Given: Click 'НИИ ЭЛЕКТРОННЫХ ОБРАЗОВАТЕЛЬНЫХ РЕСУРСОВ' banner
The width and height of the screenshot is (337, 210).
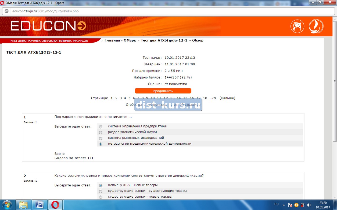Looking at the screenshot, I should [49, 41].
